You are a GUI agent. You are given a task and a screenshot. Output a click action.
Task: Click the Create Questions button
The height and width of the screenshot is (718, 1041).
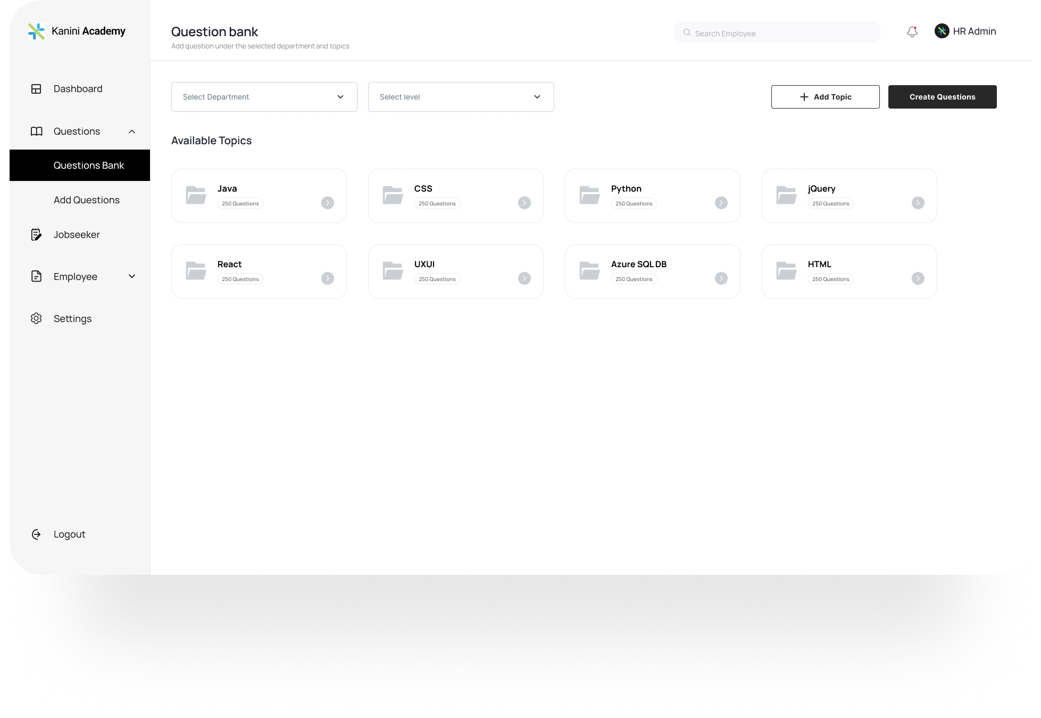click(943, 97)
